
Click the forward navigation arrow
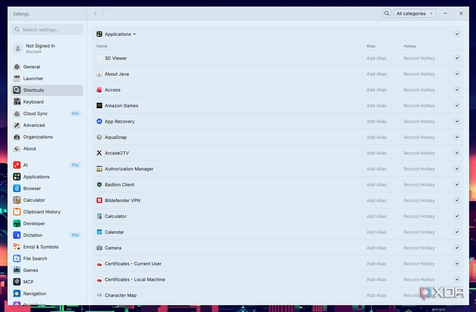point(102,13)
